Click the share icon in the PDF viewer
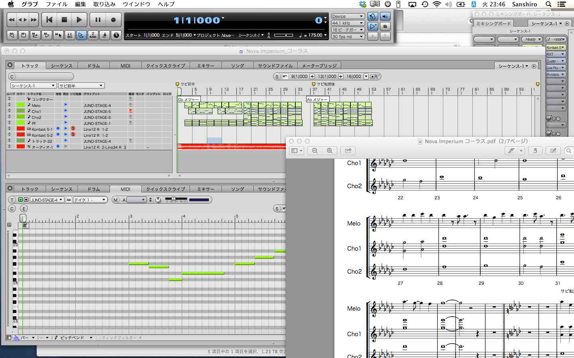574x358 pixels. (x=348, y=151)
